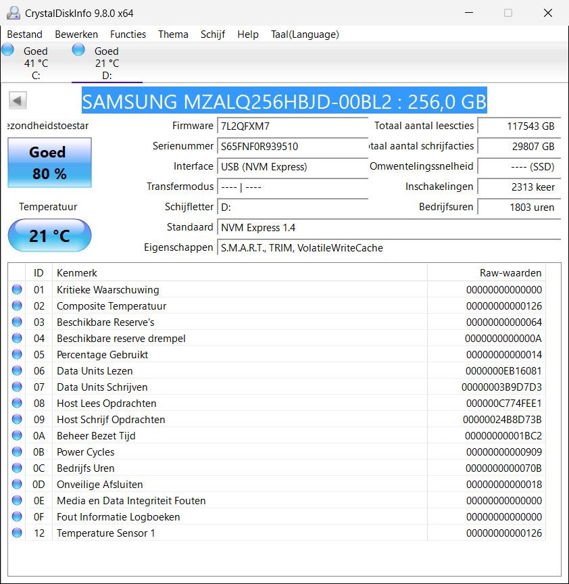Click the blue health orb above C: drive
Viewport: 569px width, 584px height.
click(8, 49)
